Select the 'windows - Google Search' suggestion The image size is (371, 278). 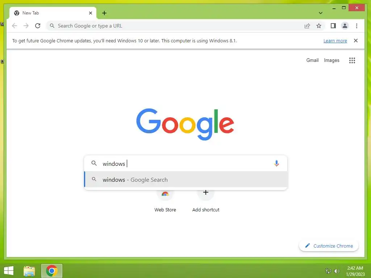pyautogui.click(x=186, y=180)
